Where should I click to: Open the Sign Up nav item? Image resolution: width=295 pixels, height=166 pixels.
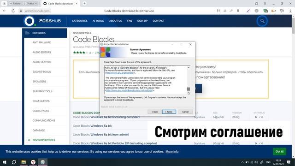pyautogui.click(x=142, y=21)
